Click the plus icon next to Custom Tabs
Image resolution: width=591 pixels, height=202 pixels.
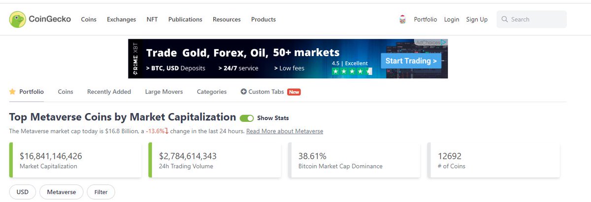[243, 92]
